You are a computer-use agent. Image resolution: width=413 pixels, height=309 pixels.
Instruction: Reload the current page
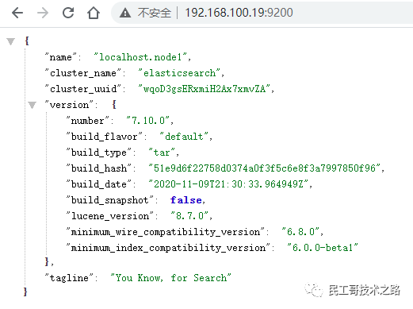pyautogui.click(x=68, y=13)
